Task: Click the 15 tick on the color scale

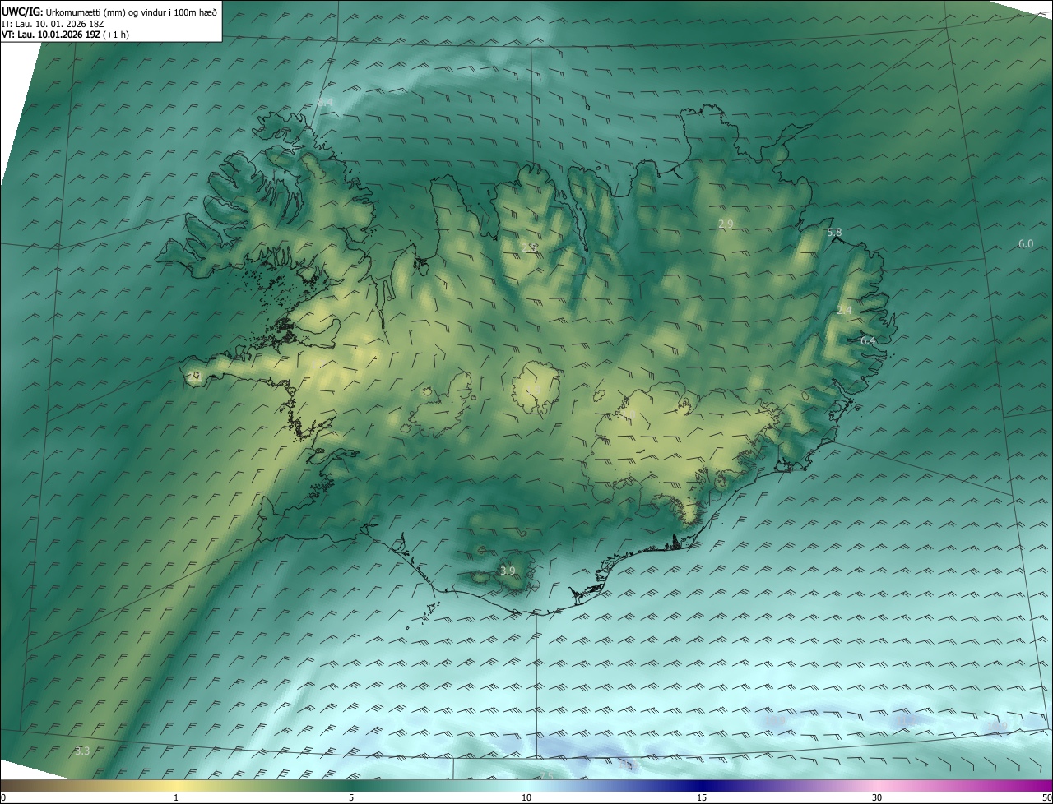Action: coord(702,798)
